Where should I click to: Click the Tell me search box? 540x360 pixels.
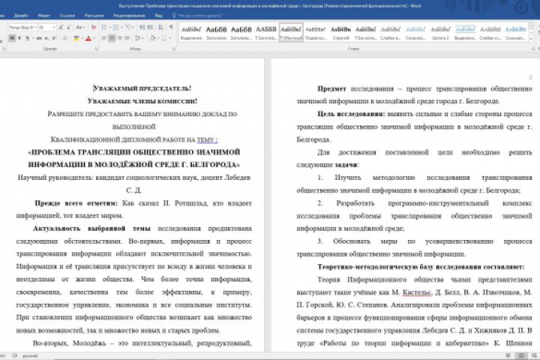(x=197, y=16)
